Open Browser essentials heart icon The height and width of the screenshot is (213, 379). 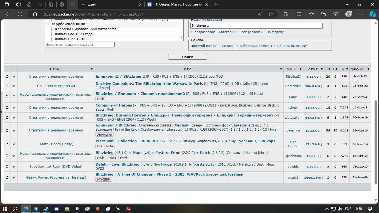coord(336,14)
